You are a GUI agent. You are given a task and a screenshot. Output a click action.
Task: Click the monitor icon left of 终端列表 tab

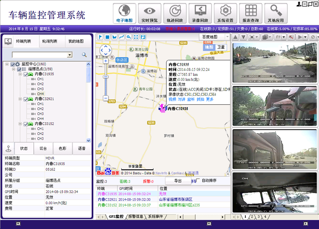[x=8, y=42]
